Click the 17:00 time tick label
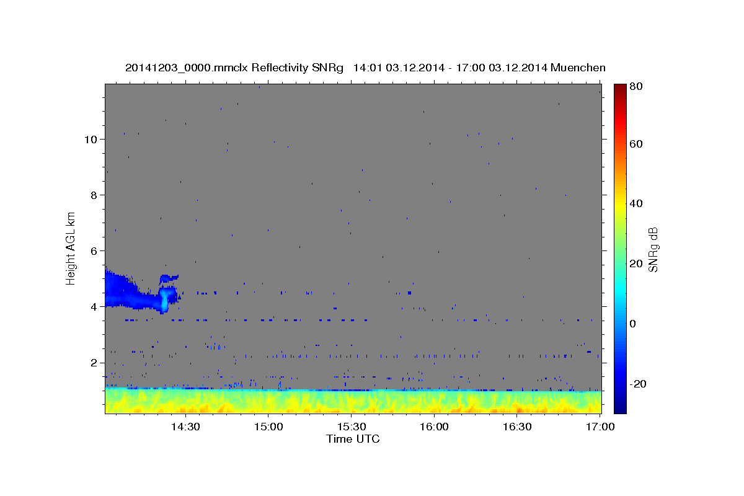Screen dimensions: 744x496 click(x=600, y=427)
